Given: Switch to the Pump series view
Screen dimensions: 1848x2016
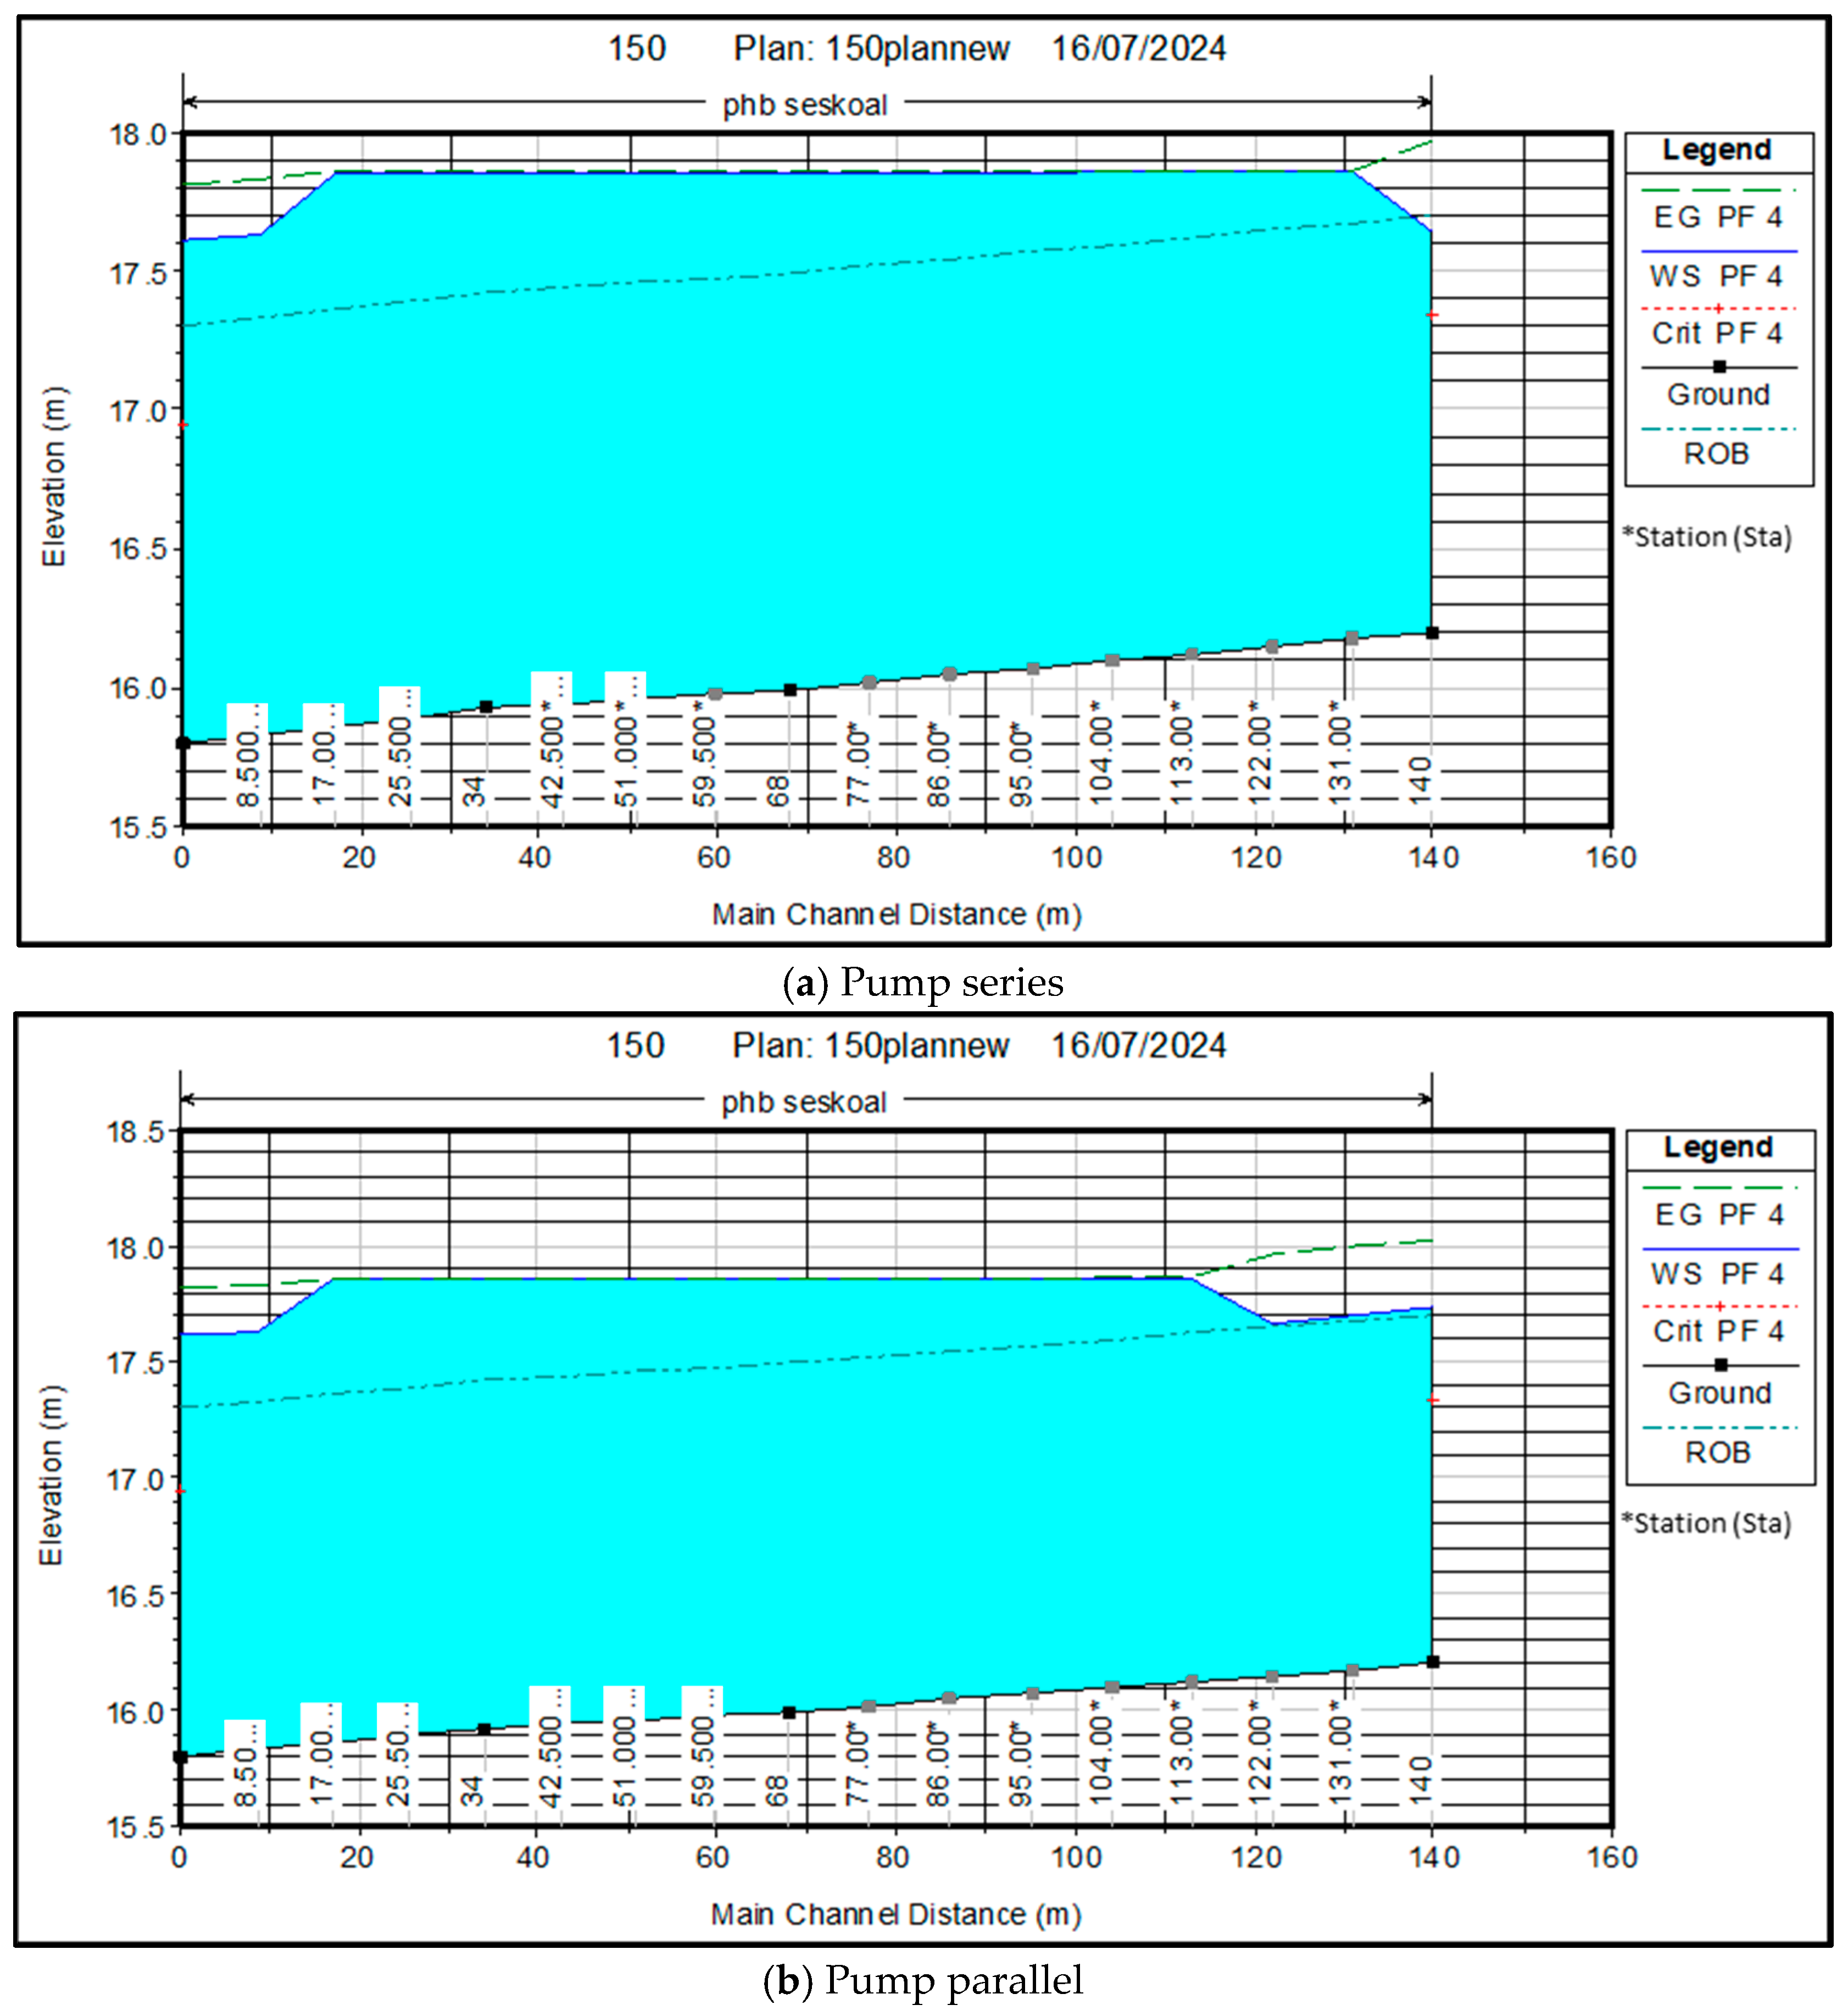Looking at the screenshot, I should click(924, 983).
